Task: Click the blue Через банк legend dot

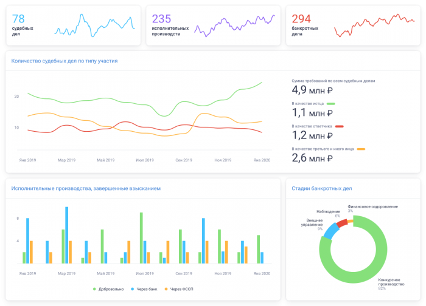Action: [133, 289]
